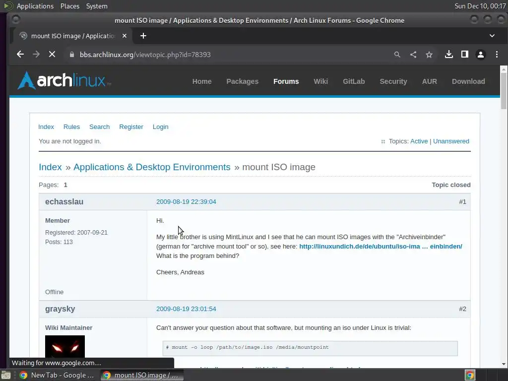The image size is (508, 381).
Task: Show Unanswered topics
Action: (x=451, y=141)
